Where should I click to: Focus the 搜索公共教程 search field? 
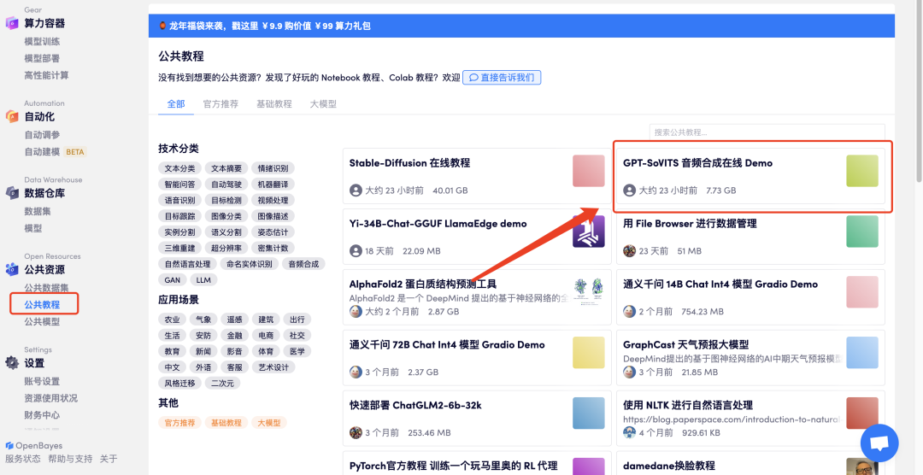pyautogui.click(x=767, y=132)
